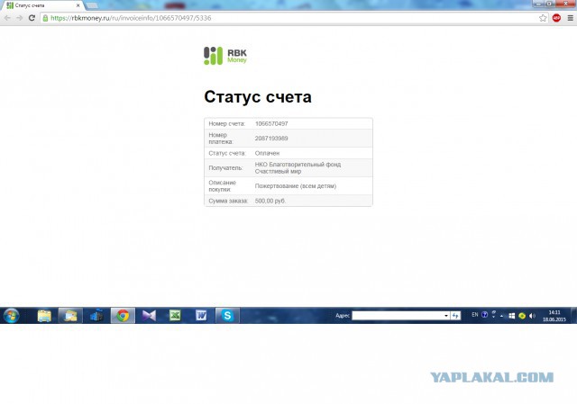Open Word from the taskbar
The image size is (577, 404).
[201, 316]
